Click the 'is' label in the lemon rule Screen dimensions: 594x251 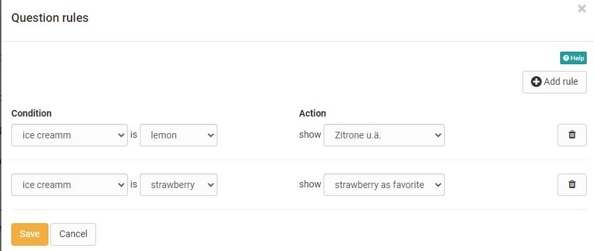[134, 135]
